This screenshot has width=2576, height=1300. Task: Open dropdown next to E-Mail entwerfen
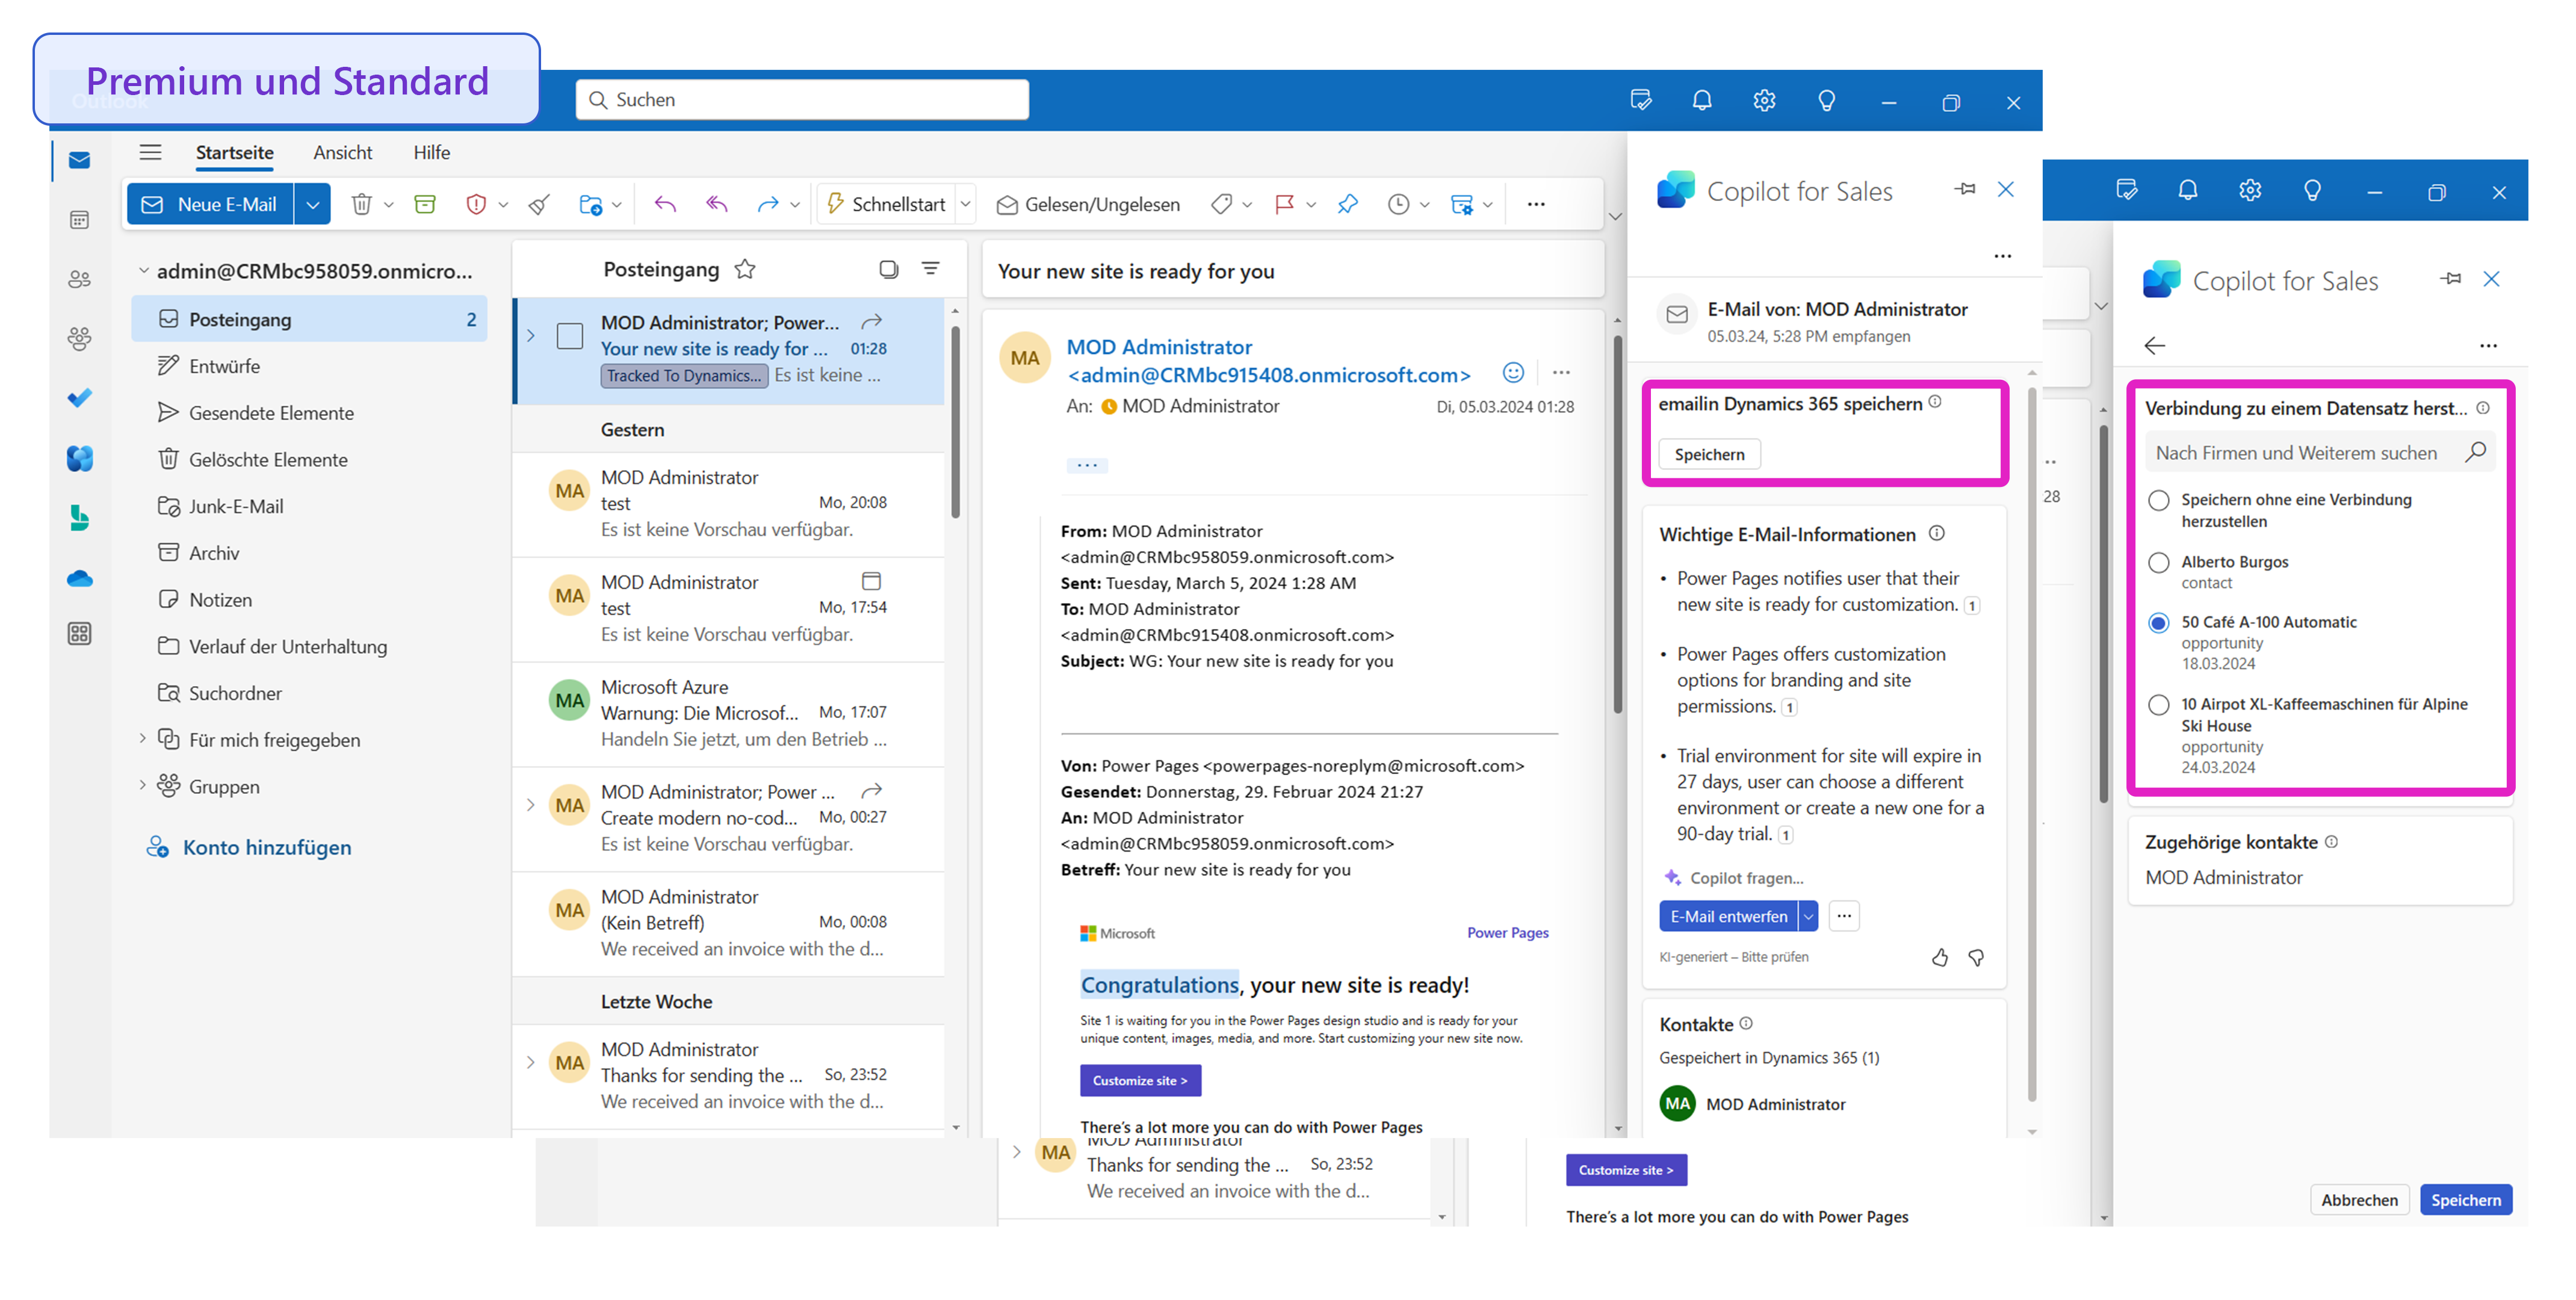click(1808, 916)
